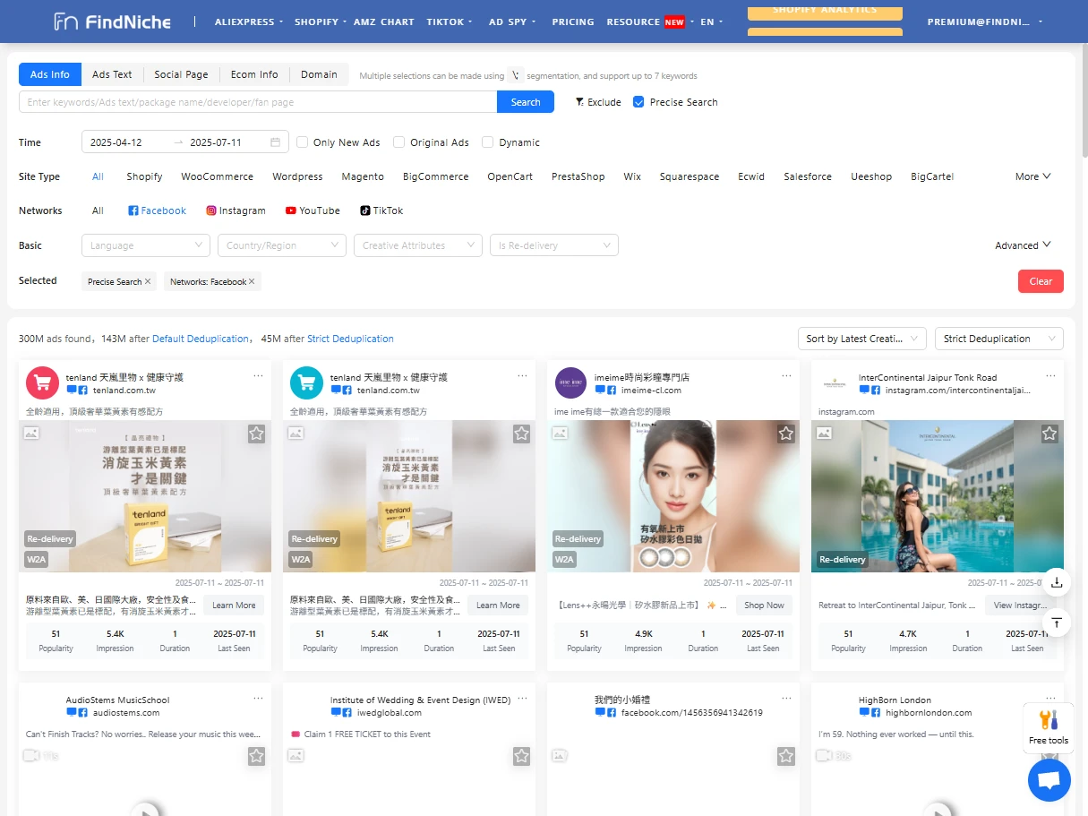1088x816 pixels.
Task: Enable the Dynamic checkbox
Action: pyautogui.click(x=488, y=142)
